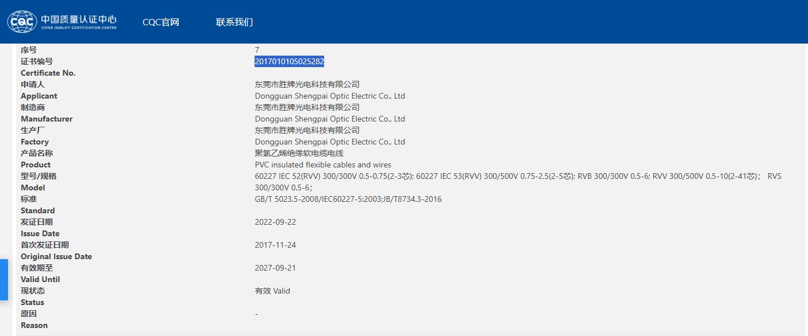Click the 生产厂 label
Image resolution: width=808 pixels, height=336 pixels.
pos(33,130)
